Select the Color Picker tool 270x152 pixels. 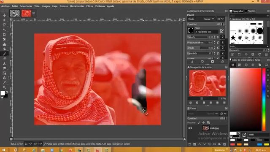(4, 83)
